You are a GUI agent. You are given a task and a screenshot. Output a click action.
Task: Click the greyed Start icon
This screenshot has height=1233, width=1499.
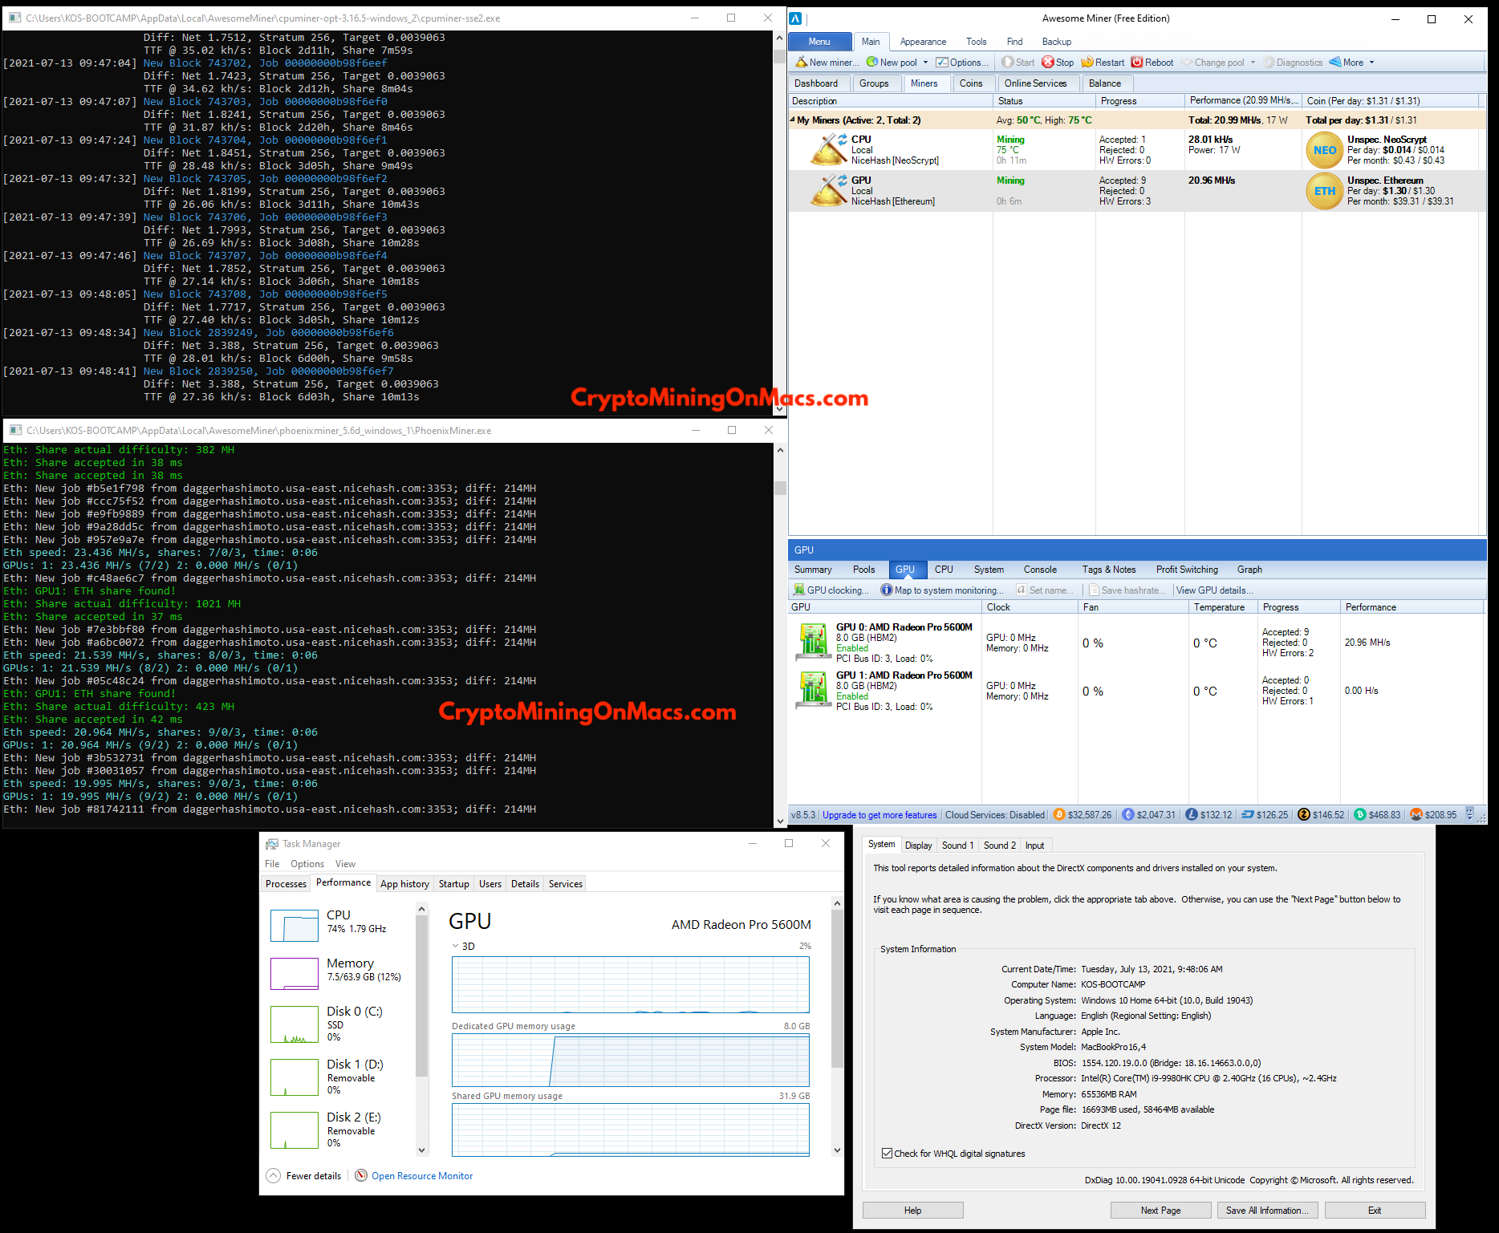tap(1008, 63)
